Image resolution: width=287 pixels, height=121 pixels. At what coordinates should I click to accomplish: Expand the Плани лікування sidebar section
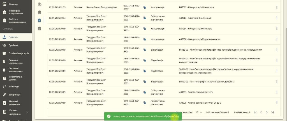click(x=27, y=112)
